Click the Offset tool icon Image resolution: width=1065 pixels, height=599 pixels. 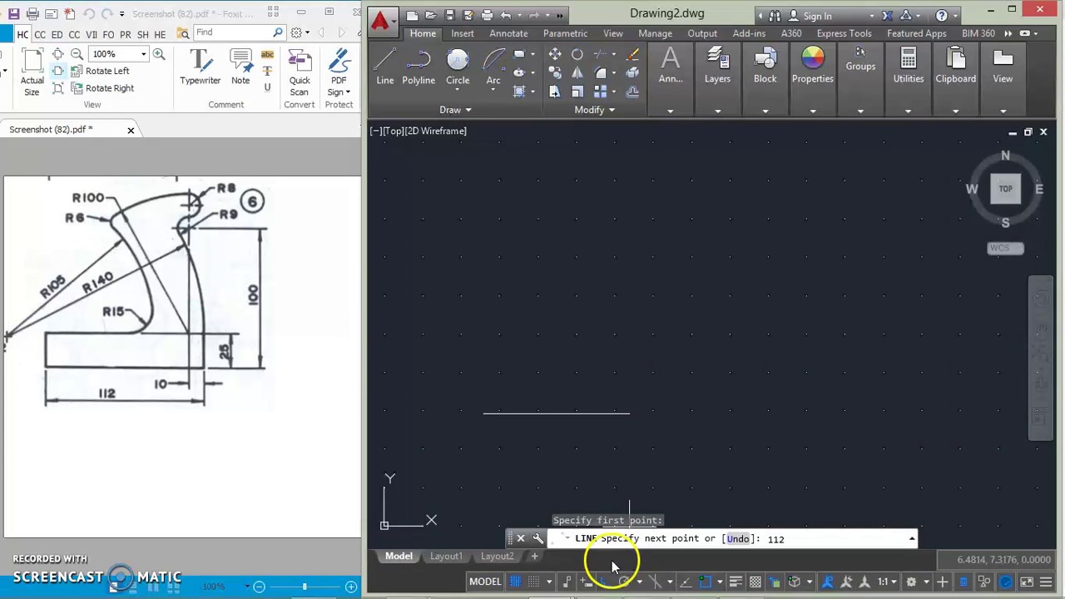[x=632, y=92]
